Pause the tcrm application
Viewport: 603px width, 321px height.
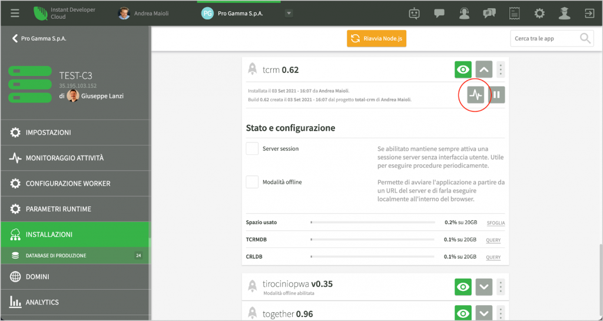click(496, 95)
